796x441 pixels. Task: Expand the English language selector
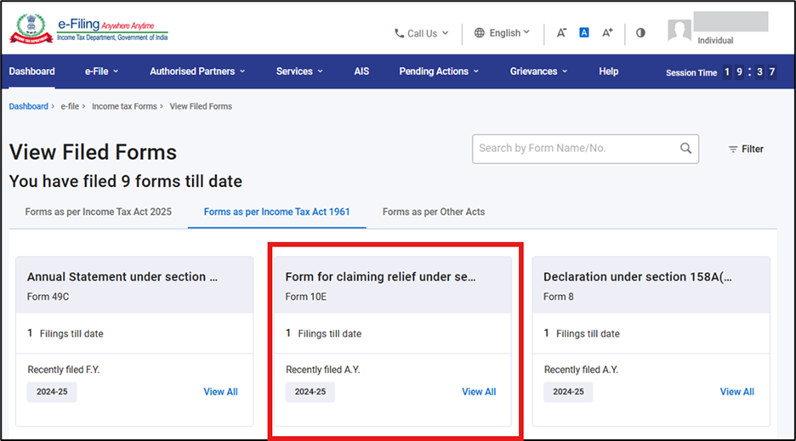[502, 33]
